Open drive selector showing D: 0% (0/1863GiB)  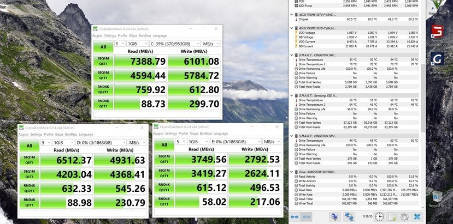[x=101, y=142]
